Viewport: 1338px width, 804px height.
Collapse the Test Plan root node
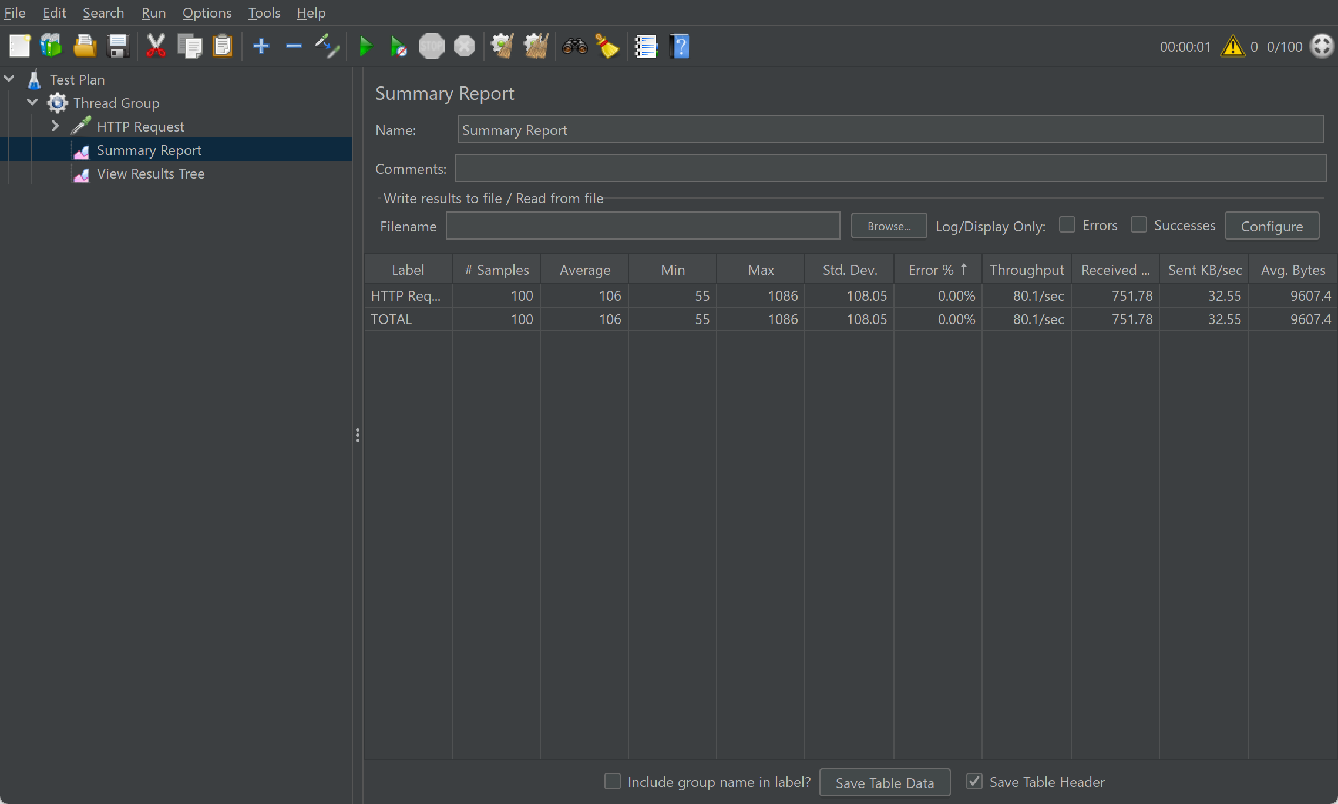point(9,79)
